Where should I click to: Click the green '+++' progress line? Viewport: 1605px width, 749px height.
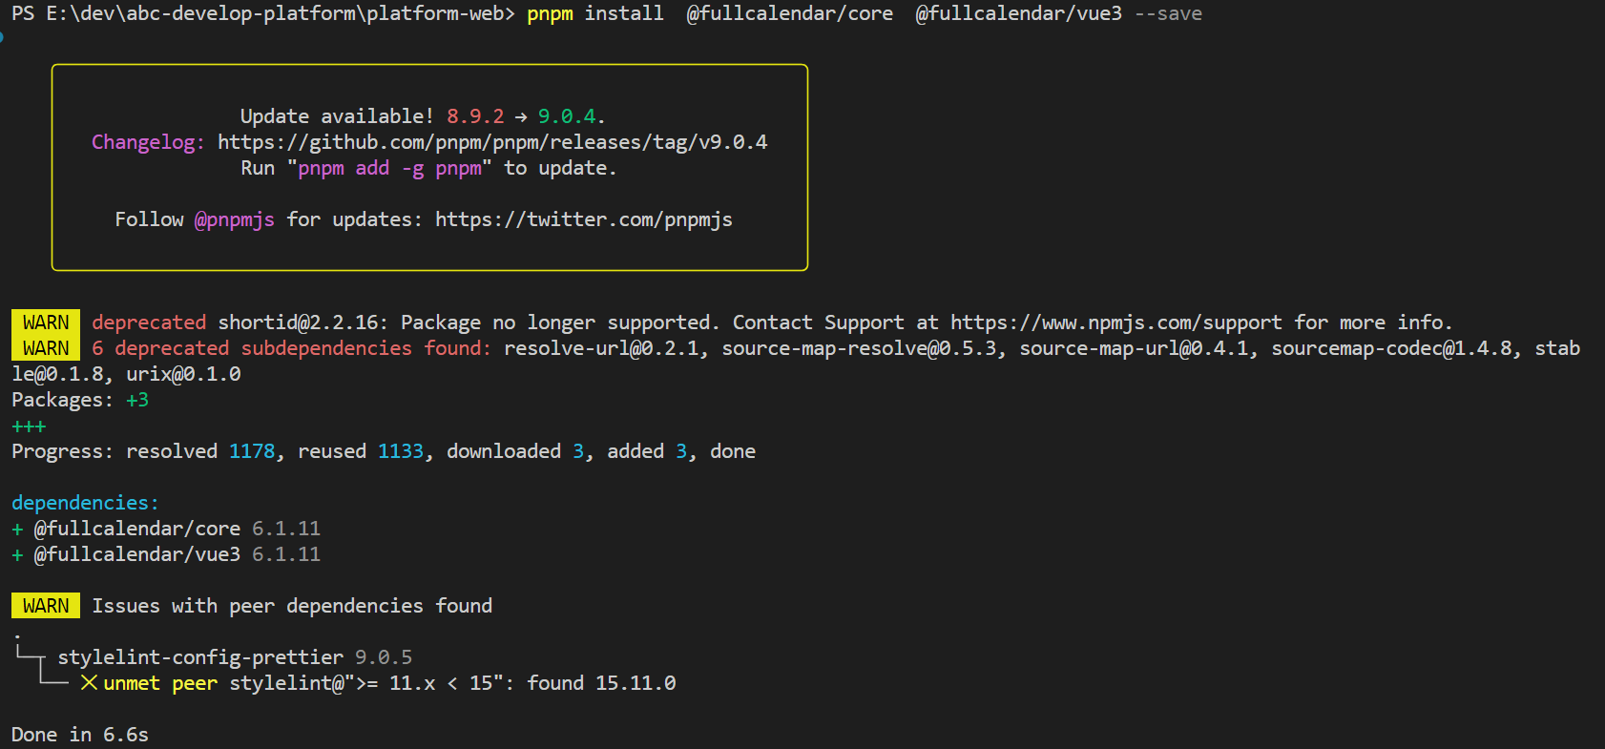coord(29,426)
